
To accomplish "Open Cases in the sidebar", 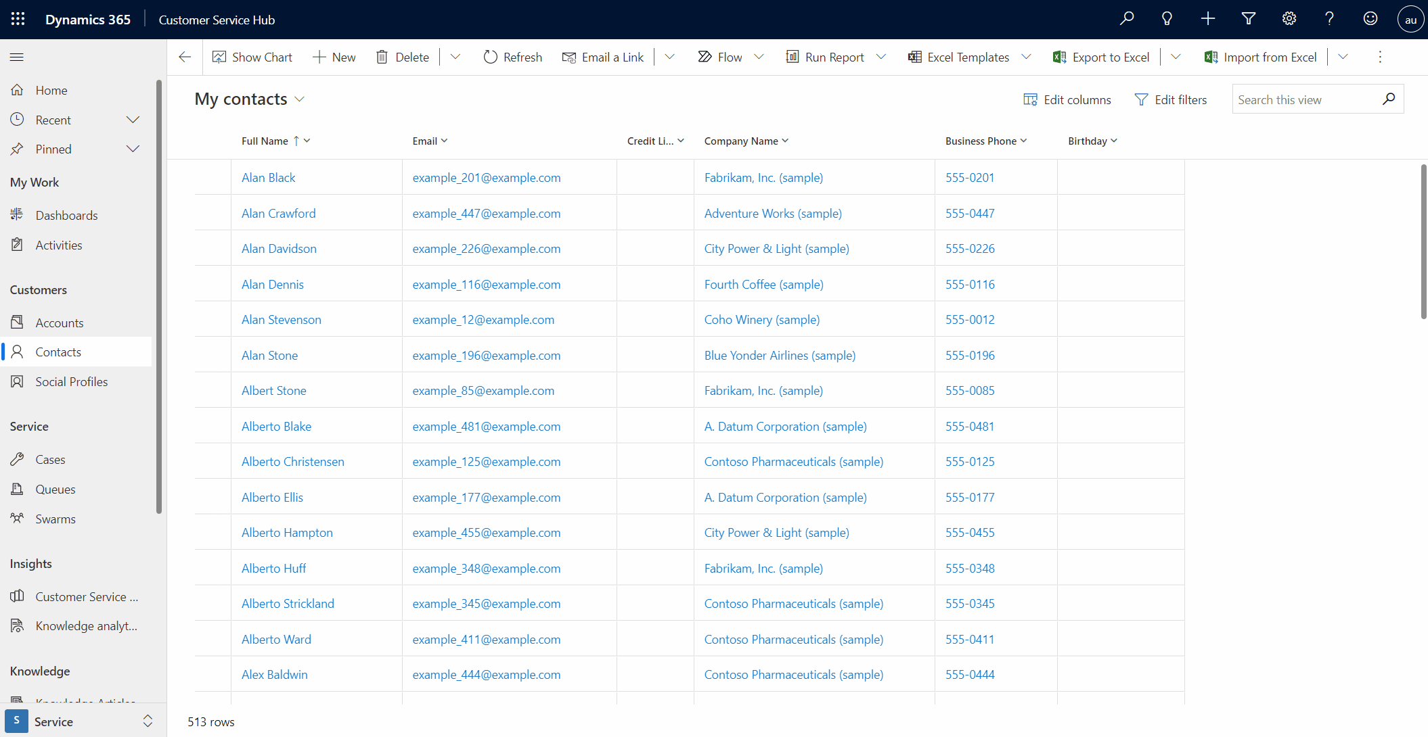I will 50,460.
